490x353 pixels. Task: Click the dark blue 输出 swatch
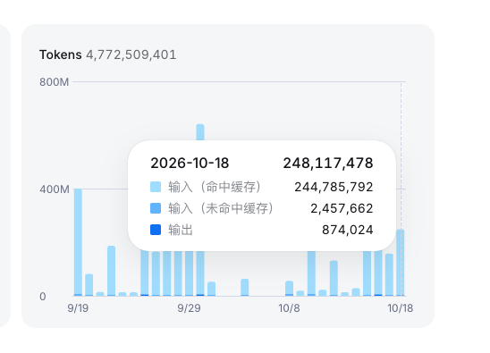pyautogui.click(x=156, y=230)
